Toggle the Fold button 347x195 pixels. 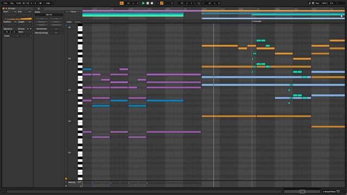69,22
